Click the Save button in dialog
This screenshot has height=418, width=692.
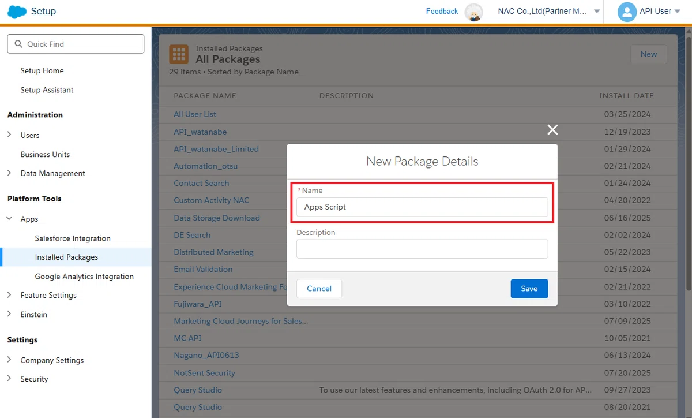tap(529, 289)
